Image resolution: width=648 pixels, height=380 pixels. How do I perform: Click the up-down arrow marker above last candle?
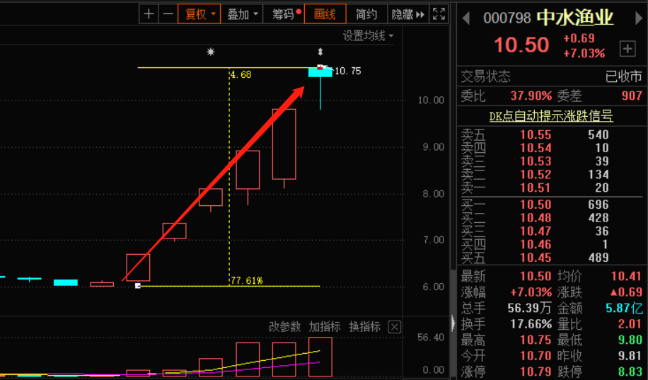[320, 52]
